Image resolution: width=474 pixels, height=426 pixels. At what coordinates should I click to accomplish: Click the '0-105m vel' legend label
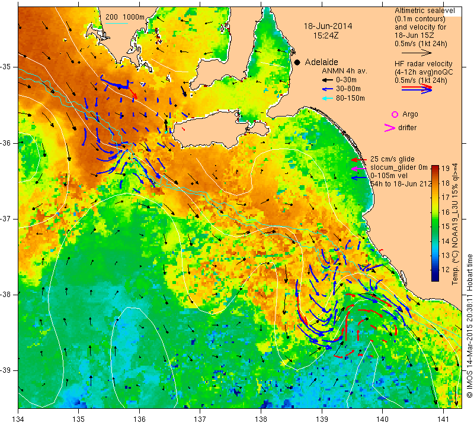click(389, 176)
